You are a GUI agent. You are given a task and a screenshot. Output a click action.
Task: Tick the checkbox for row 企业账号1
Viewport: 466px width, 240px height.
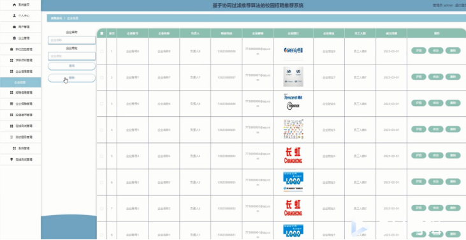pos(102,235)
